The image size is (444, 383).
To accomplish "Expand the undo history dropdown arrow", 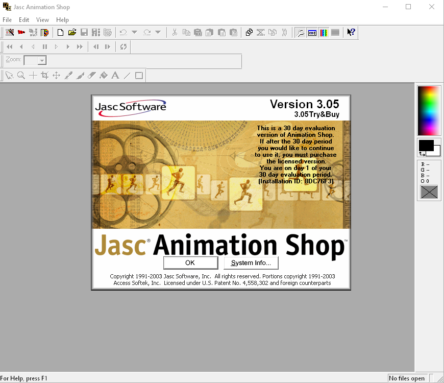I will (x=134, y=32).
